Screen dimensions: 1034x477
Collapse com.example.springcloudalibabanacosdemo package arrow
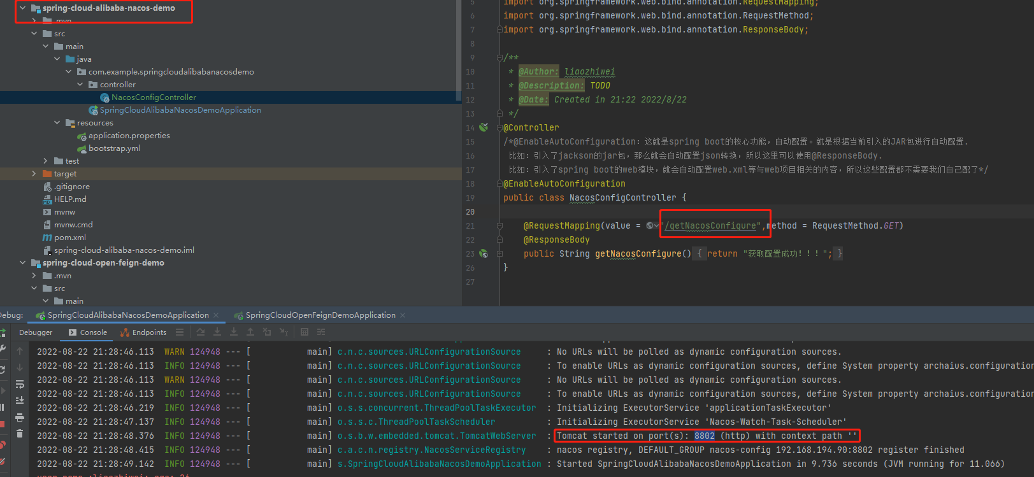(69, 72)
